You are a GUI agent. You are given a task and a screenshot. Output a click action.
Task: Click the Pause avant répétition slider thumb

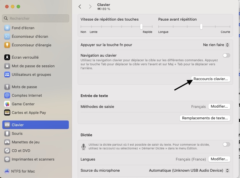(x=201, y=27)
